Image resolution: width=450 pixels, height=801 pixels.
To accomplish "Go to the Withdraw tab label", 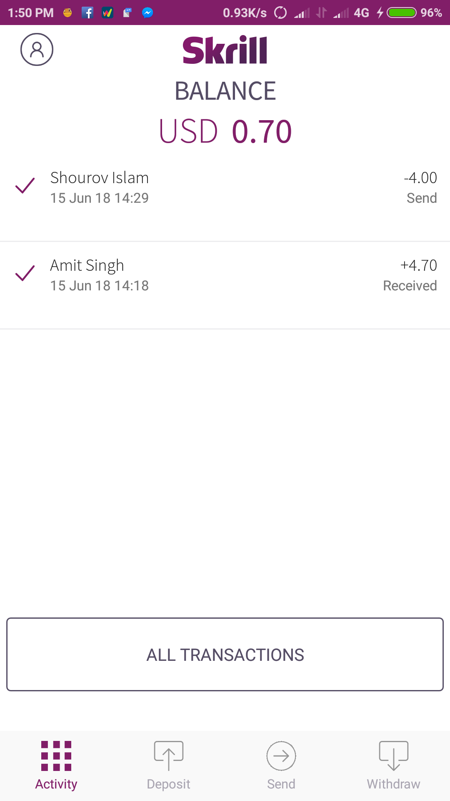I will point(394,784).
